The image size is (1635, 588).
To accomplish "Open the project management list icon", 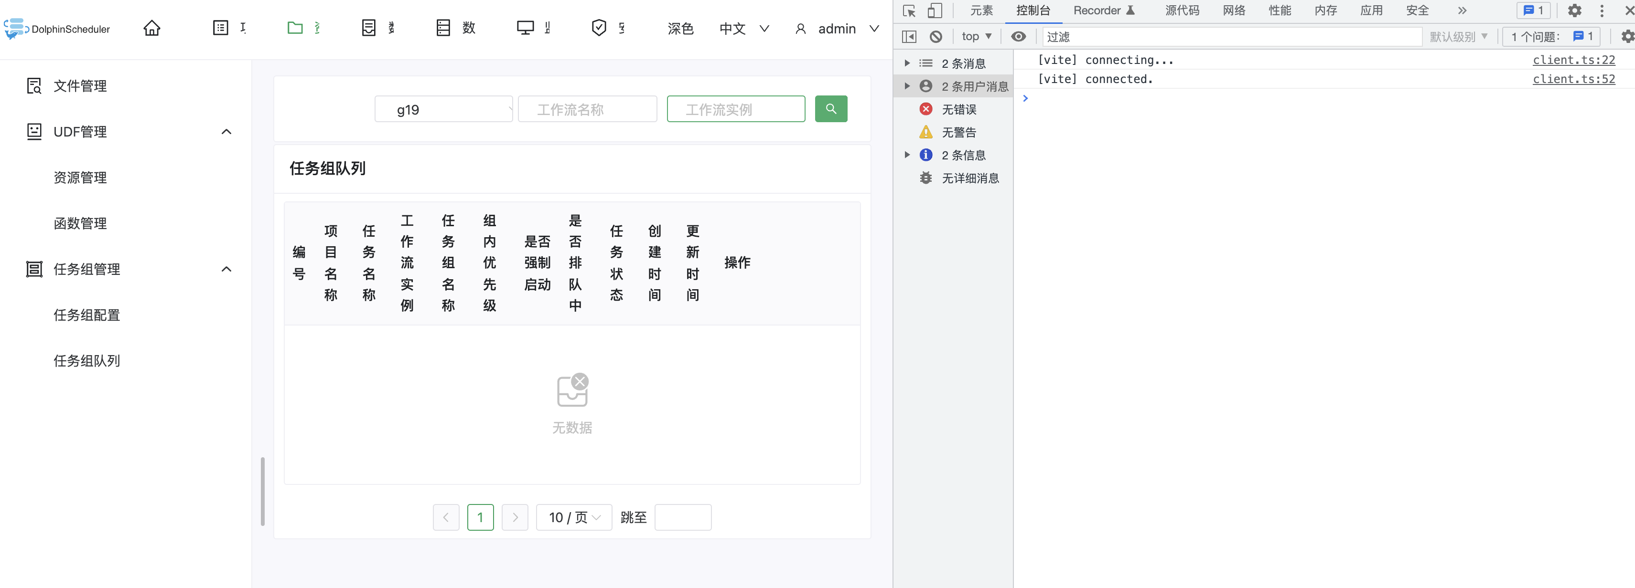I will [x=220, y=28].
